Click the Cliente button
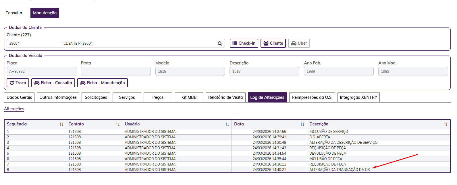This screenshot has height=185, width=457. click(273, 43)
